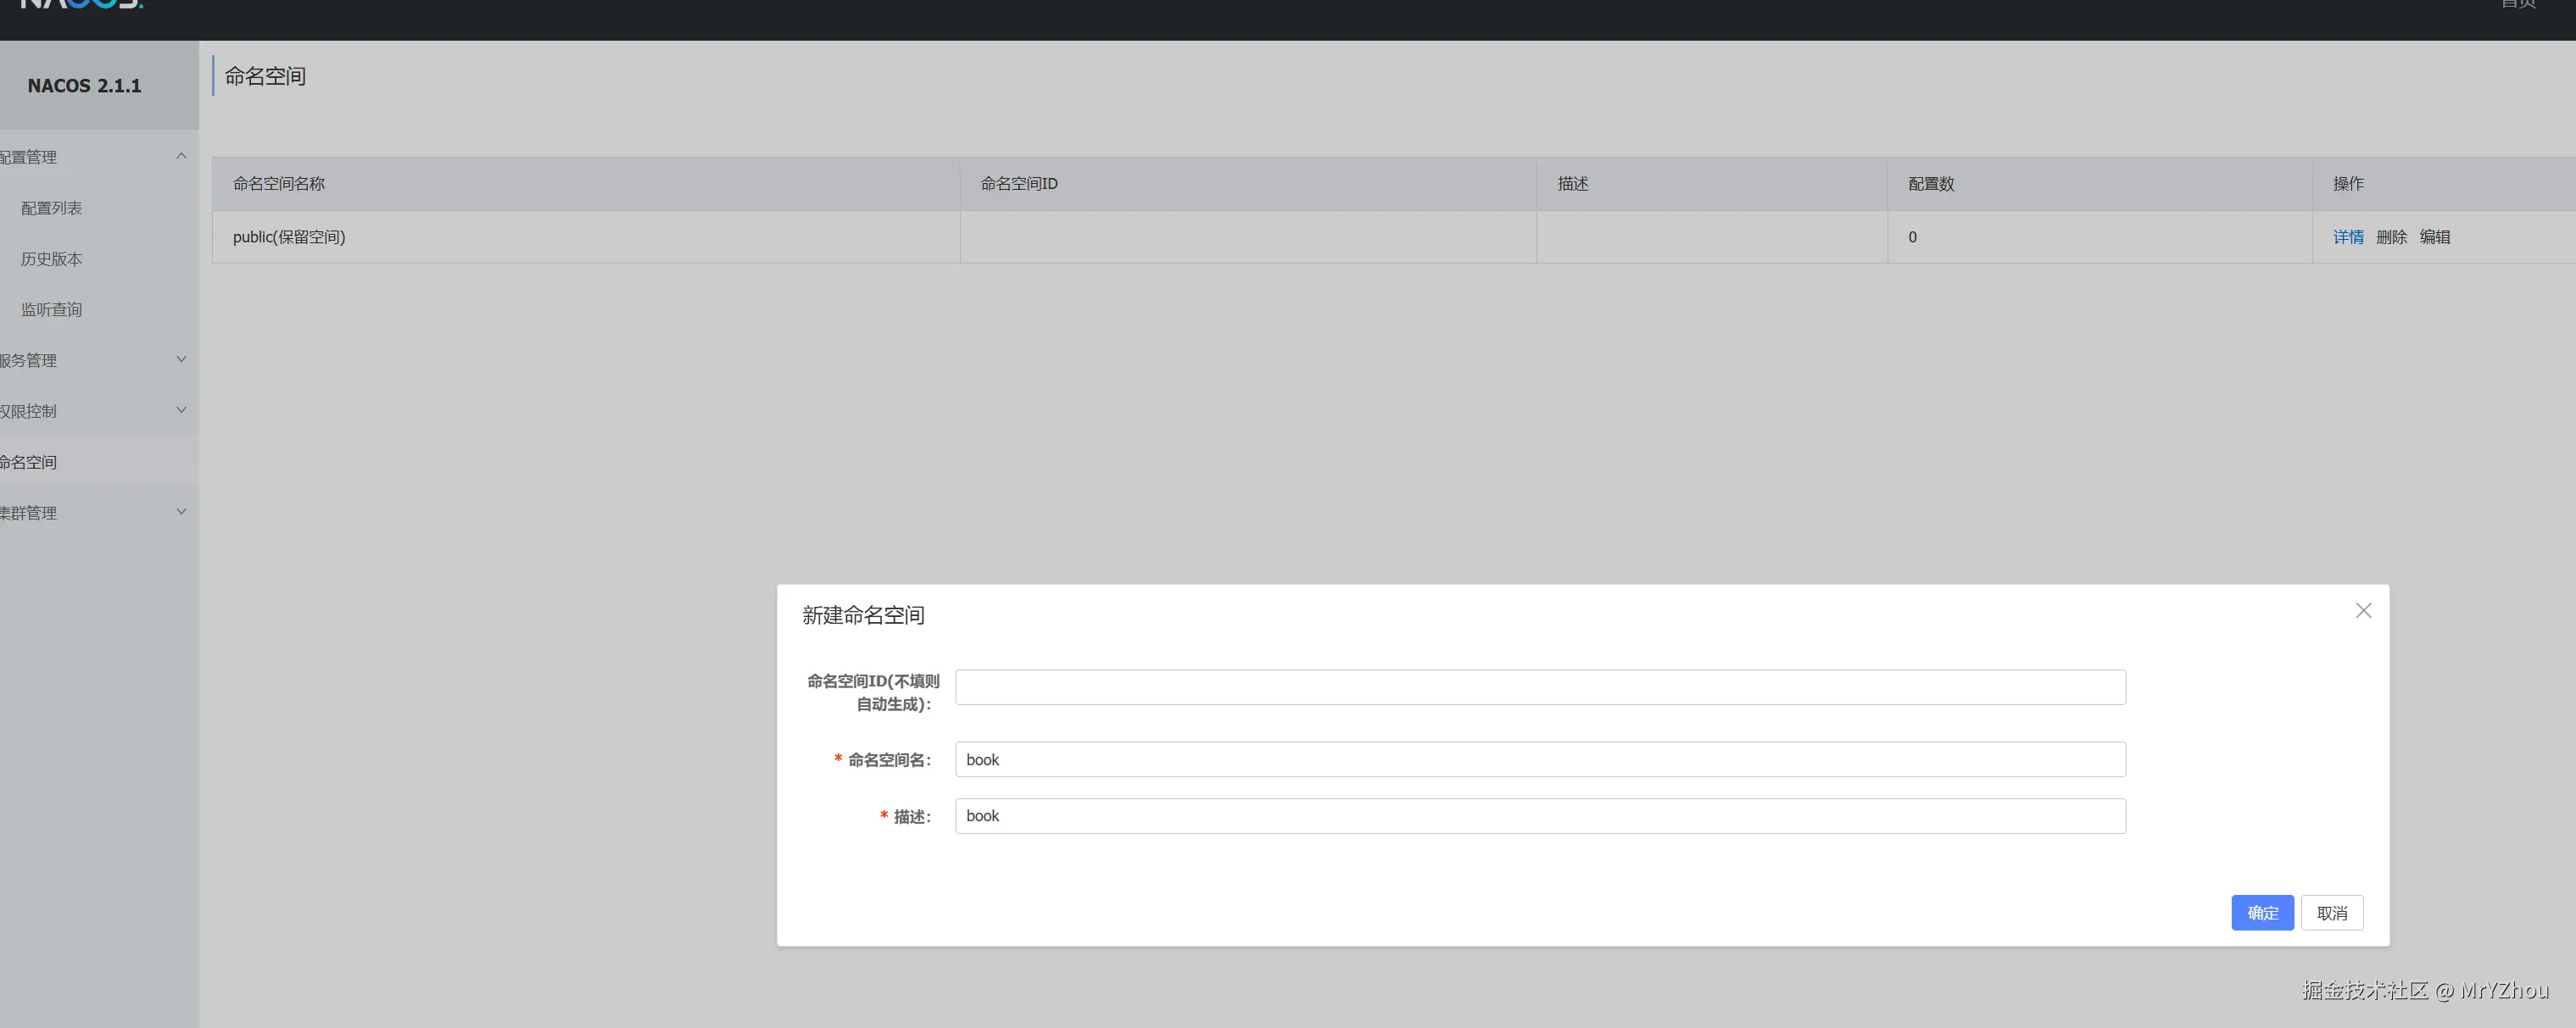The width and height of the screenshot is (2576, 1028).
Task: Click 确定 to confirm the namespace
Action: (x=2262, y=913)
